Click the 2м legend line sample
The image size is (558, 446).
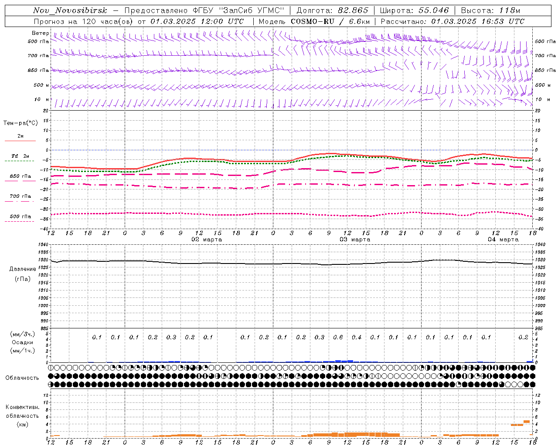tap(20, 141)
